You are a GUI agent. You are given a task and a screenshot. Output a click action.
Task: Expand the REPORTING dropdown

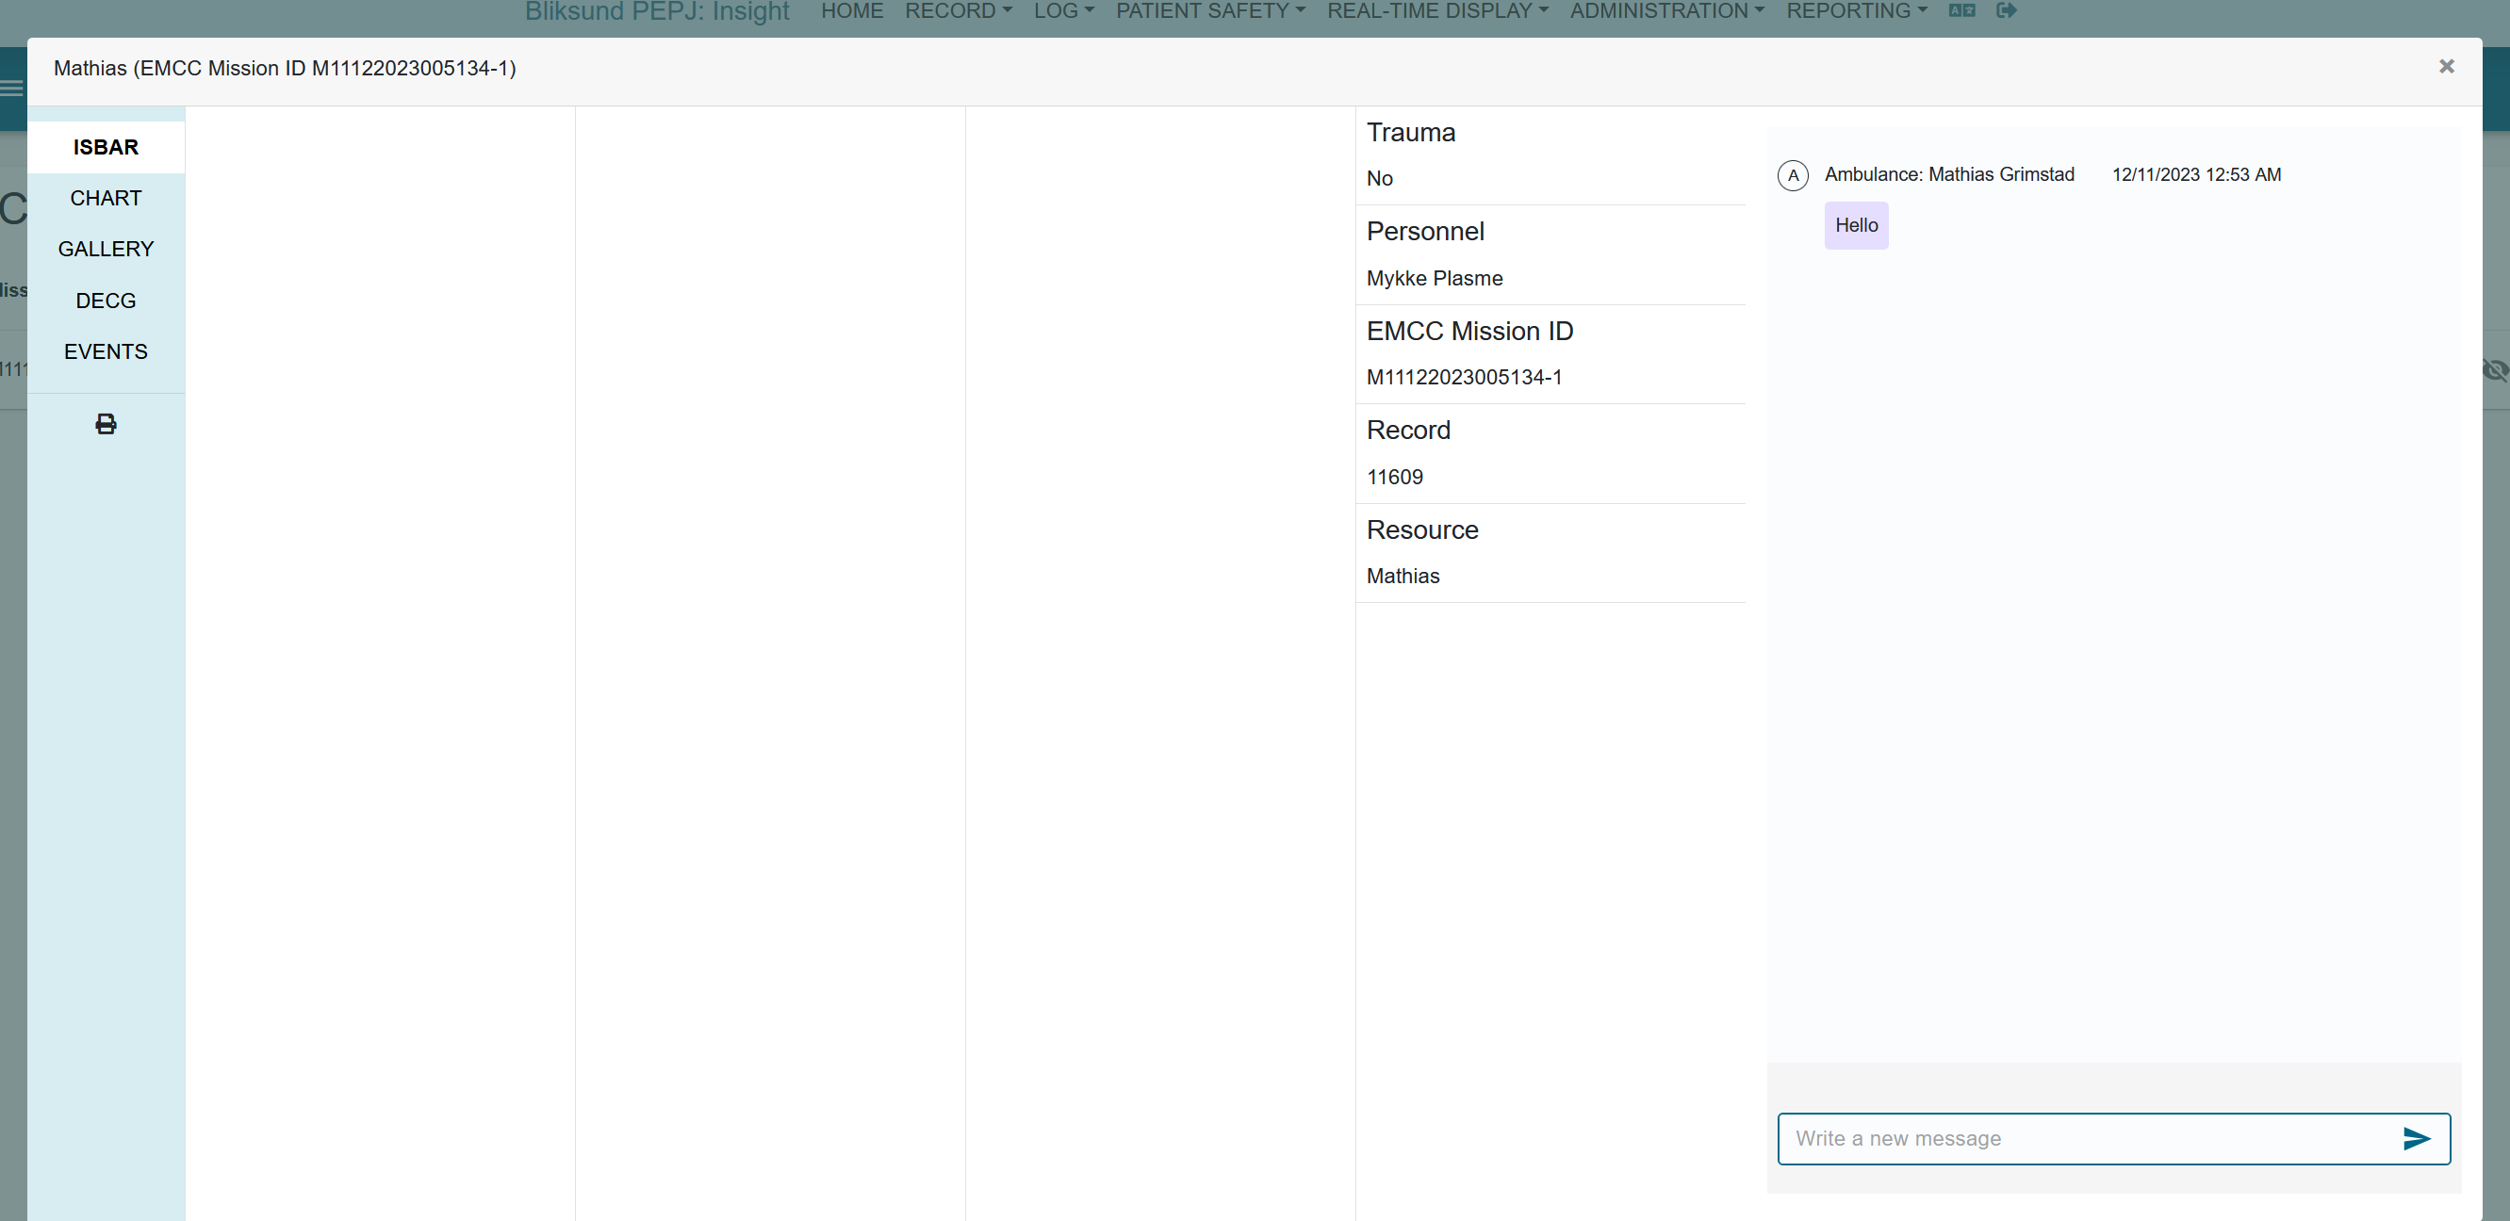1856,10
